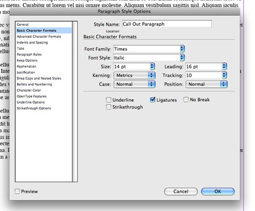Click the Leading 16 pt field

pyautogui.click(x=204, y=66)
